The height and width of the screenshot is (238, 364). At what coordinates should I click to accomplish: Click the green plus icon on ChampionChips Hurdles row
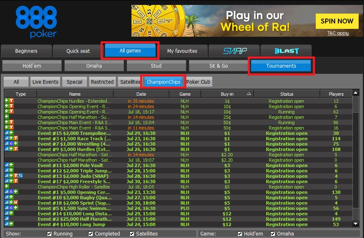7,101
